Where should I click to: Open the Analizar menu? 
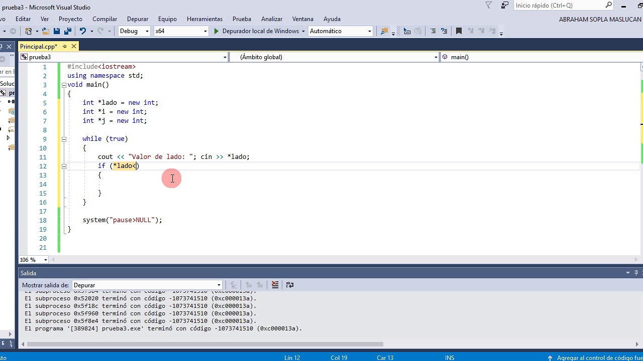click(272, 19)
